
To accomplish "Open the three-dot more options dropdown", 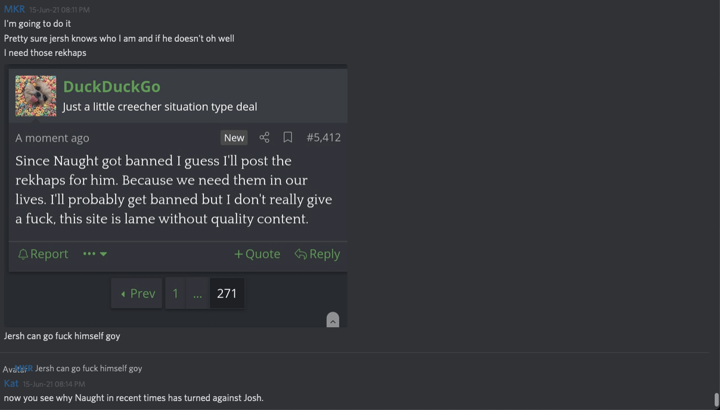I will point(95,254).
